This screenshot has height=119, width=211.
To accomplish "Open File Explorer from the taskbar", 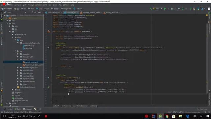I will click(181, 116).
